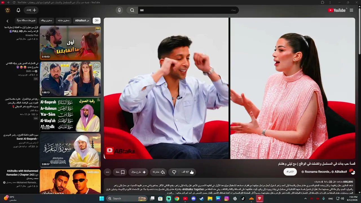Image resolution: width=361 pixels, height=203 pixels.
Task: Select the 'من #ABtalks' filter chip
Action: tap(82, 21)
